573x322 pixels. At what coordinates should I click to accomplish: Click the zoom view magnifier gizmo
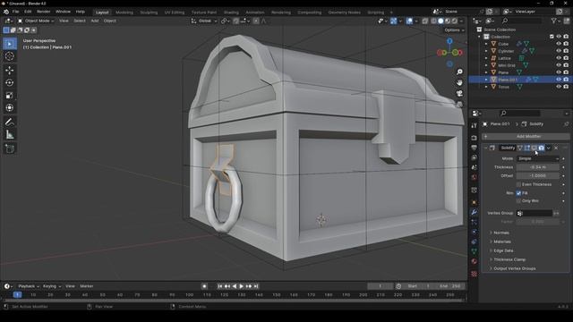459,72
